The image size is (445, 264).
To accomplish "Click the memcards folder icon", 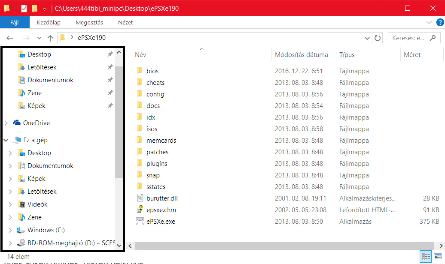I will click(x=140, y=140).
